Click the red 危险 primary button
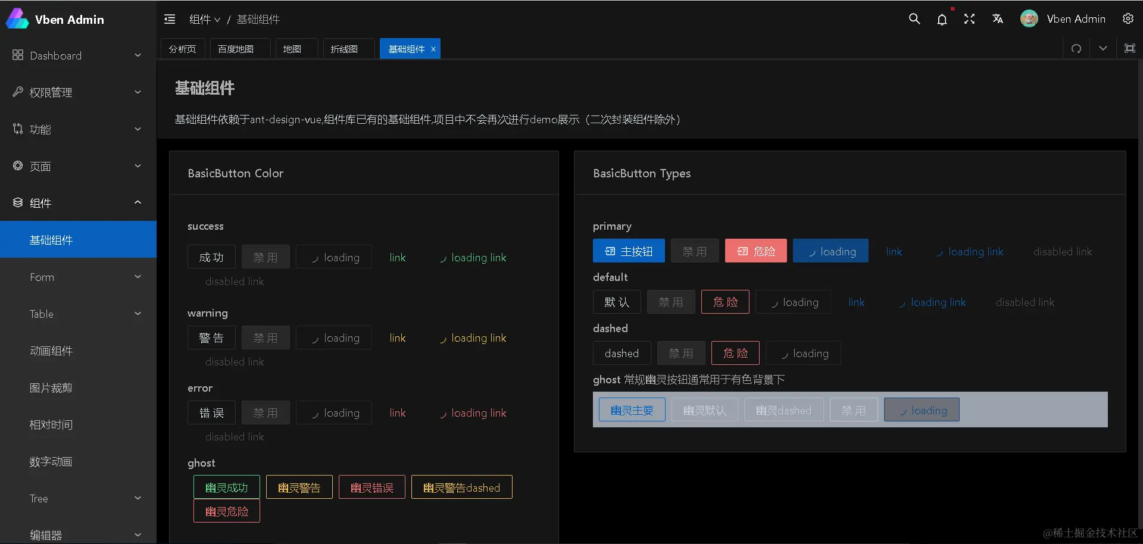Viewport: 1143px width, 544px height. [756, 251]
